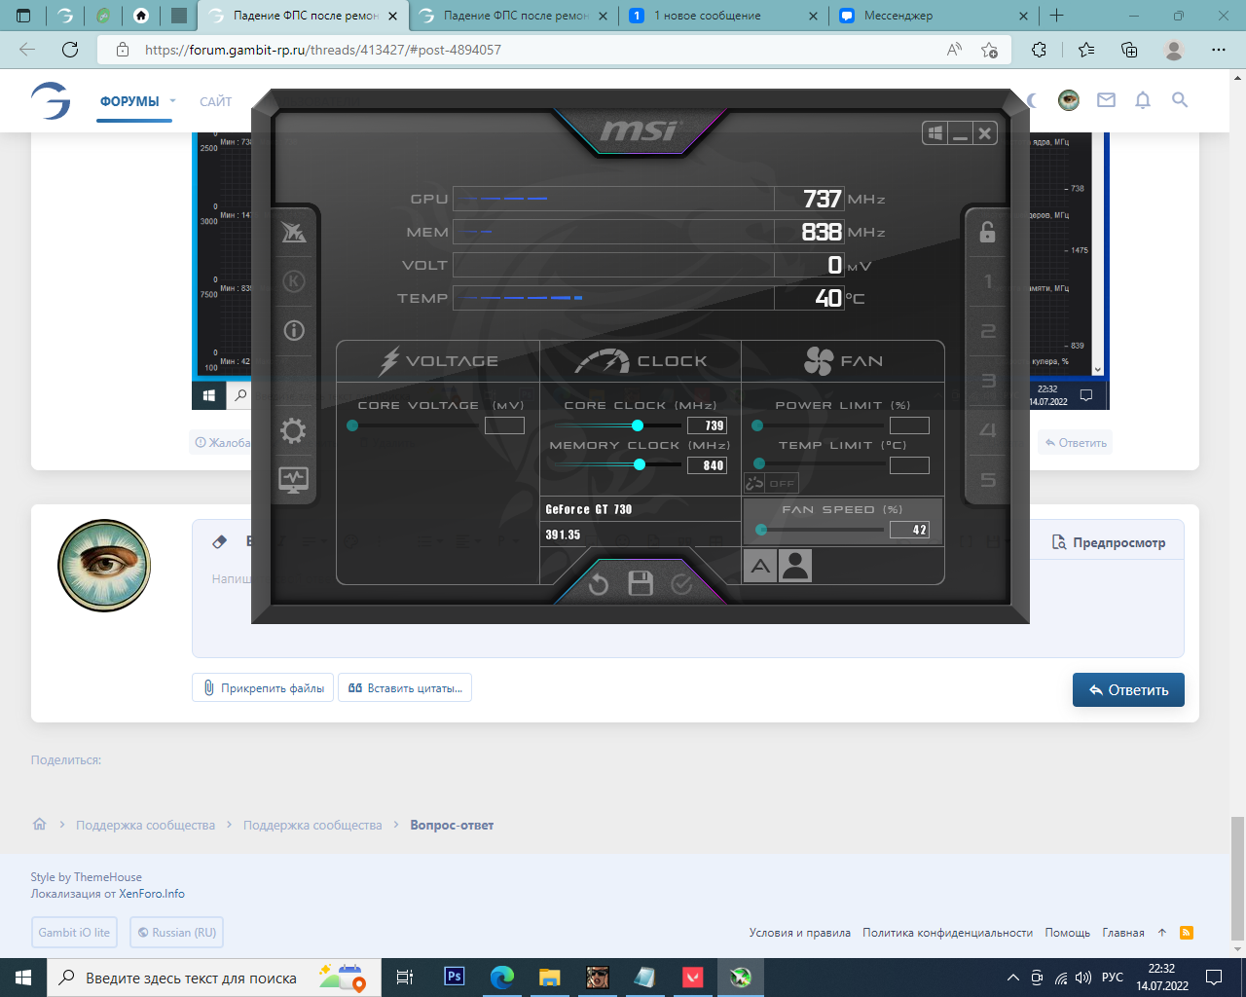Click the Fan Speed value field 42
This screenshot has height=997, width=1246.
coord(909,530)
